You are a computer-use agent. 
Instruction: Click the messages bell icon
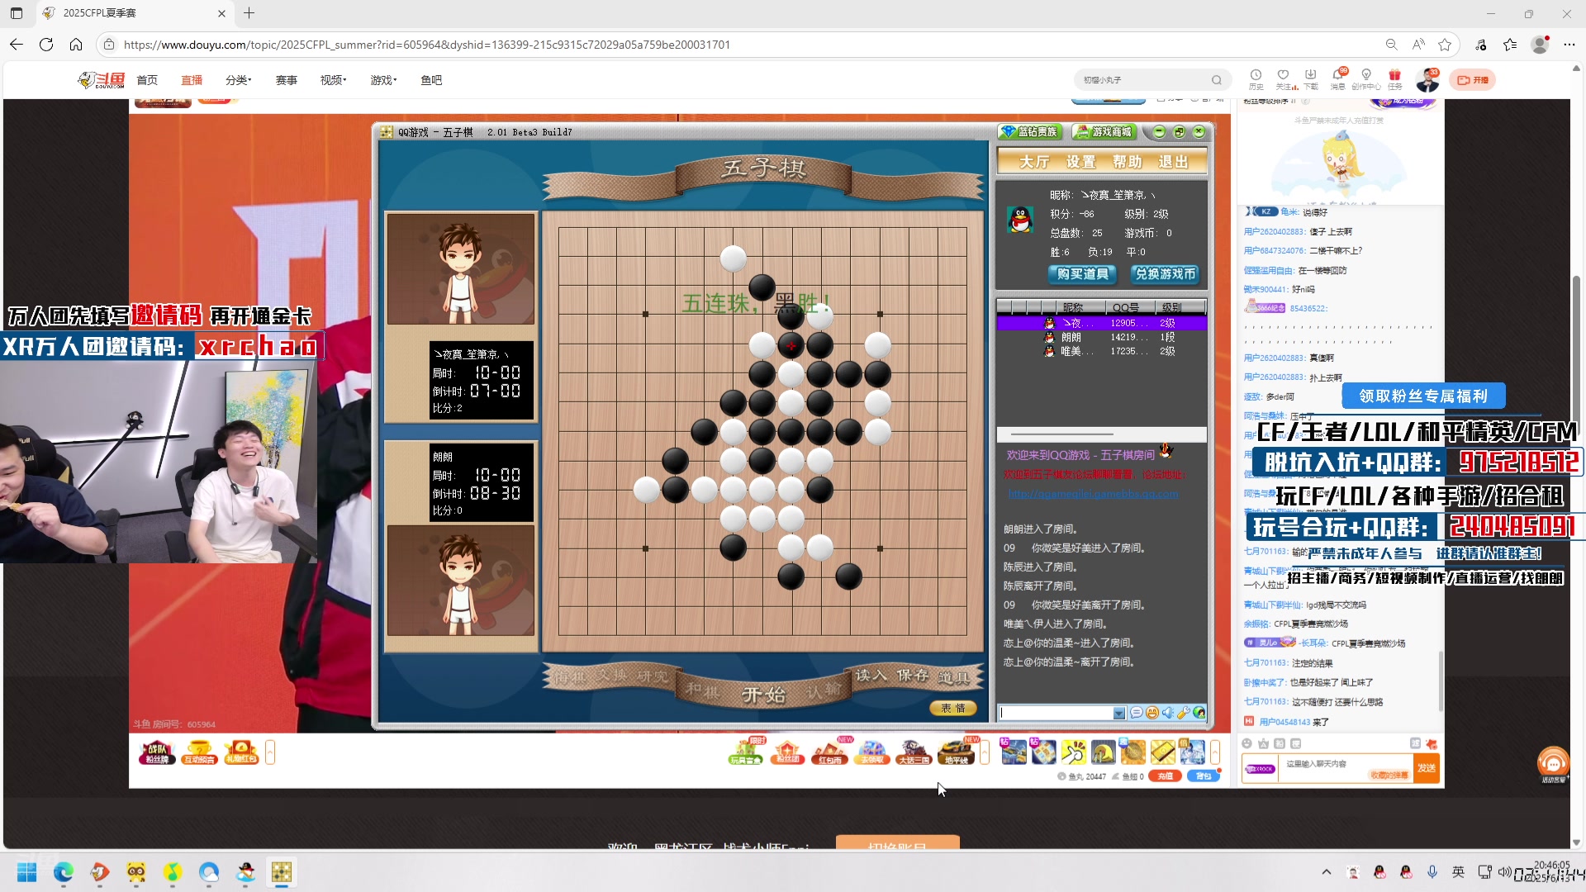1337,75
